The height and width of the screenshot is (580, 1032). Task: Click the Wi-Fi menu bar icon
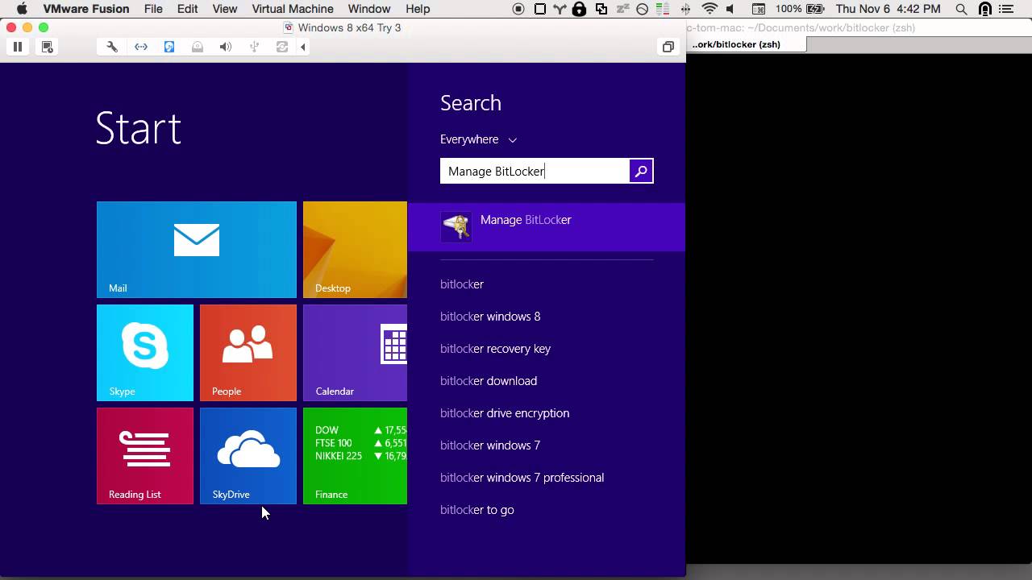pos(709,9)
